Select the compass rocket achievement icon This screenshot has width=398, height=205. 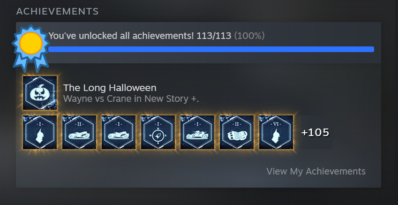tap(158, 132)
